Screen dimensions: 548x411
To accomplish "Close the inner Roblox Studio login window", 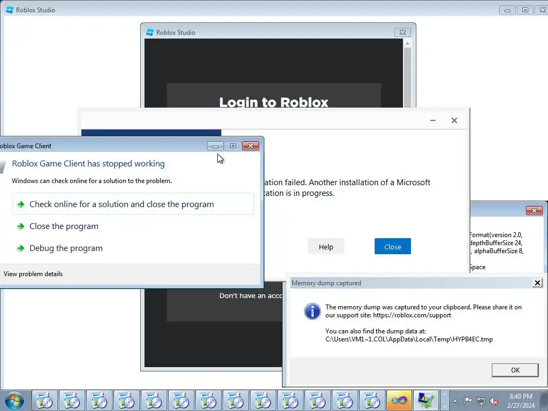I will (x=402, y=32).
